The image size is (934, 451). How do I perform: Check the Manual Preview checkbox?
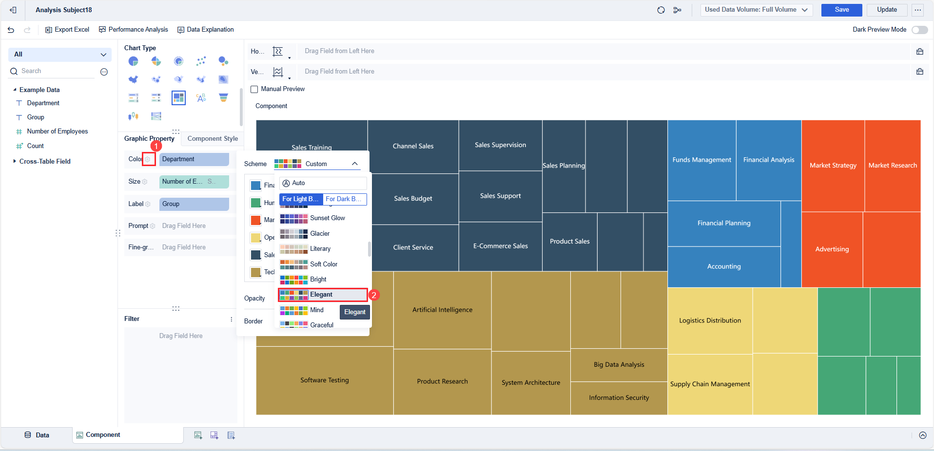254,89
